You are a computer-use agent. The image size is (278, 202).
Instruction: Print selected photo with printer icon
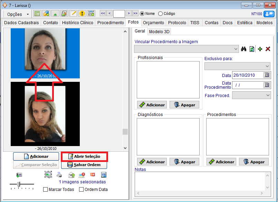[x=59, y=175]
